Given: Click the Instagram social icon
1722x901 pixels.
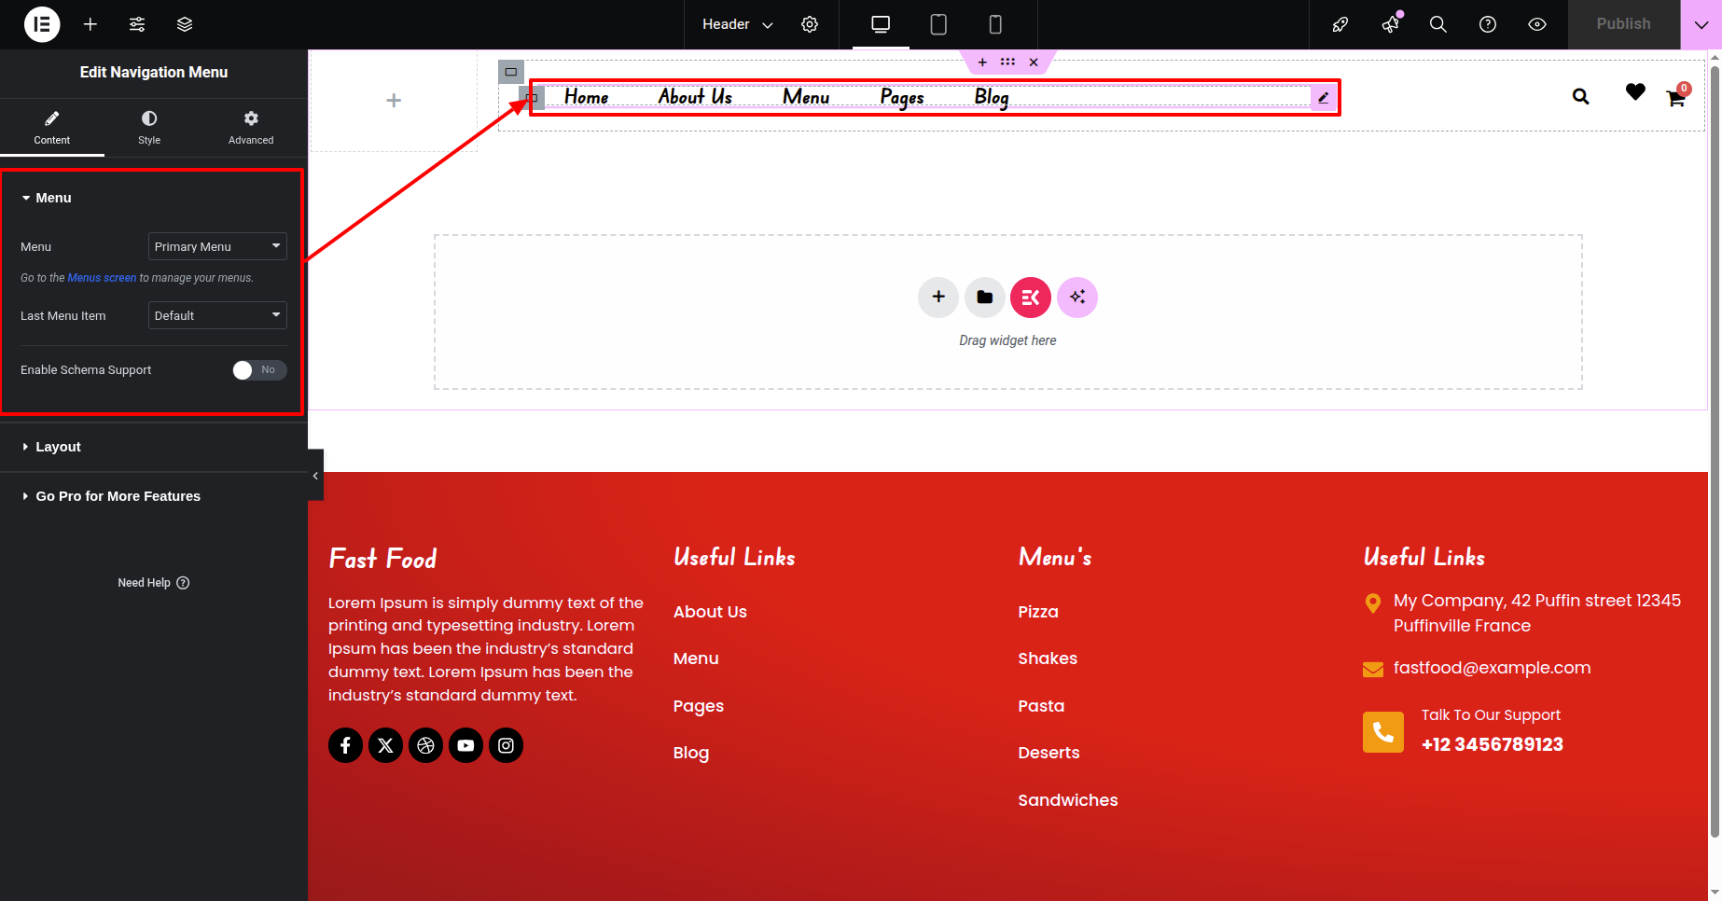Looking at the screenshot, I should click(506, 745).
